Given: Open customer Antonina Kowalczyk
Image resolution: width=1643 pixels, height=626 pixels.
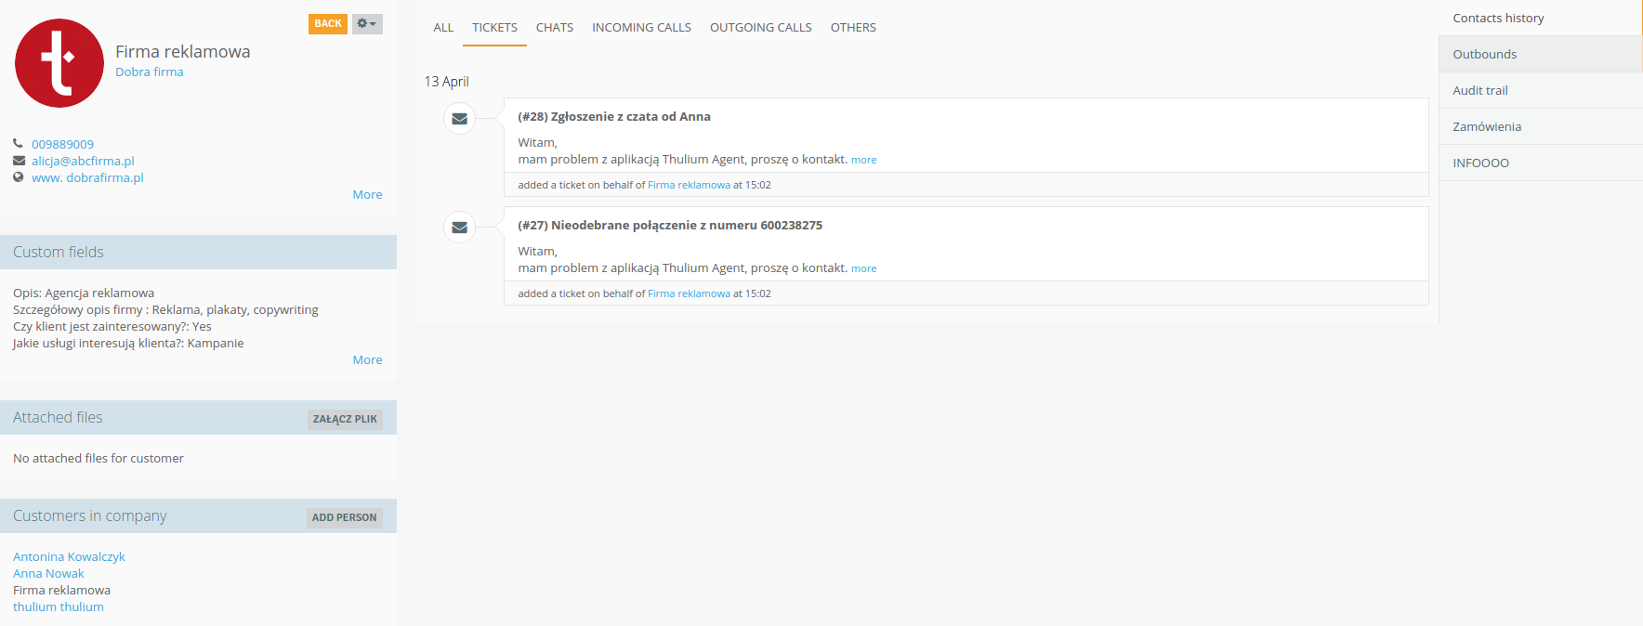Looking at the screenshot, I should (69, 556).
